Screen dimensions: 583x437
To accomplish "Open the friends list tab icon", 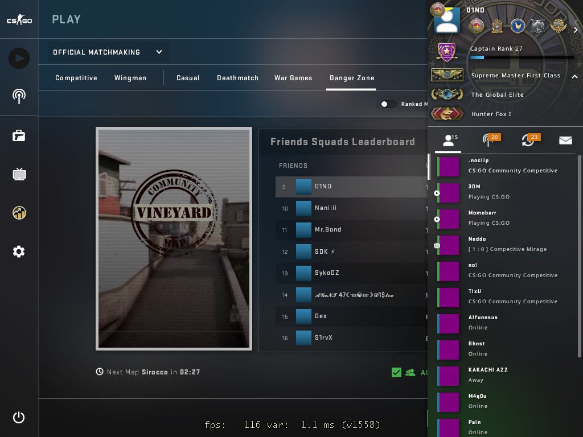I will (449, 141).
